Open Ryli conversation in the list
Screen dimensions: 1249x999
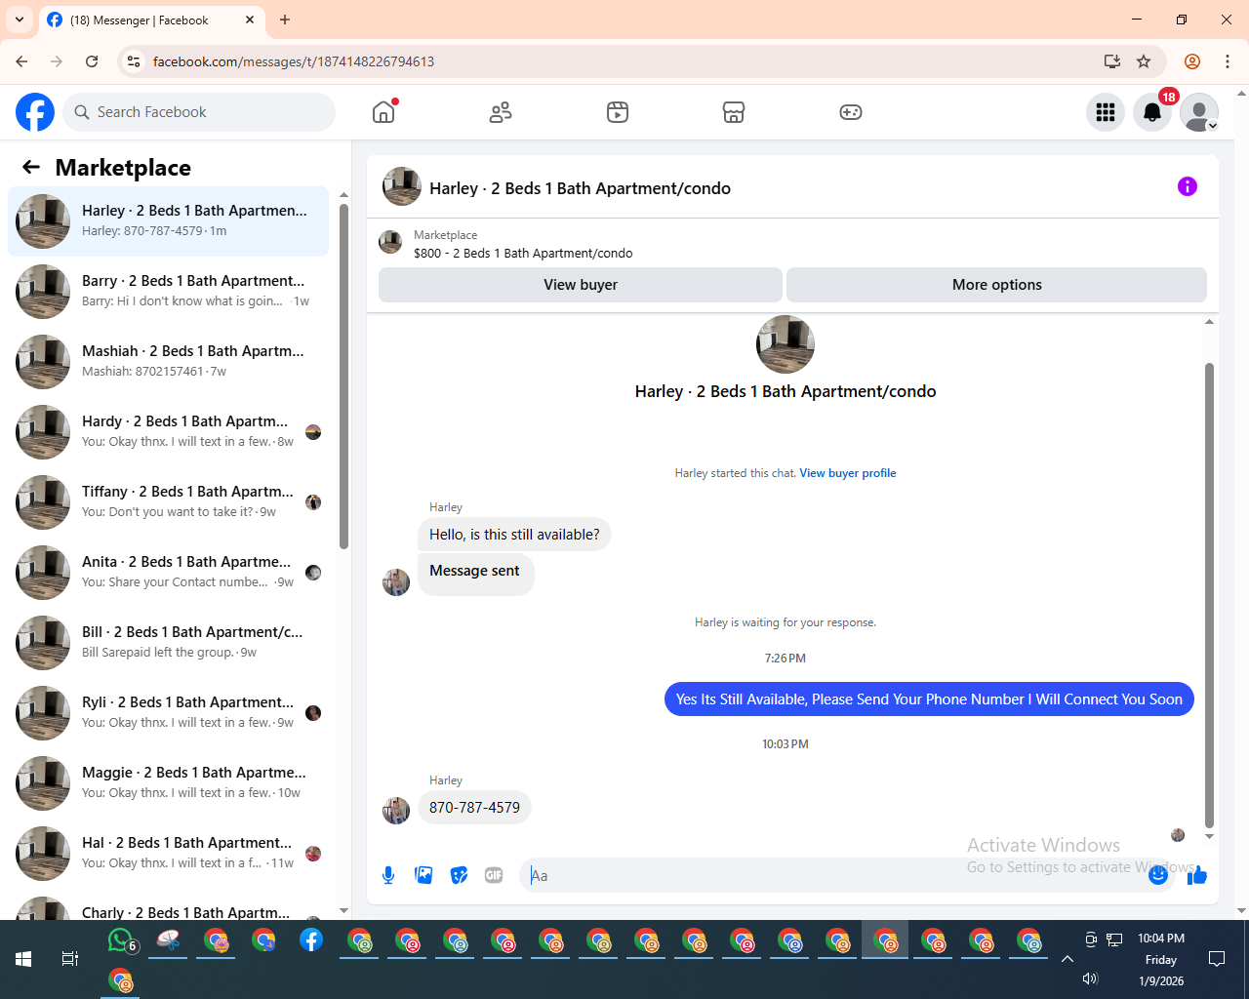(169, 713)
